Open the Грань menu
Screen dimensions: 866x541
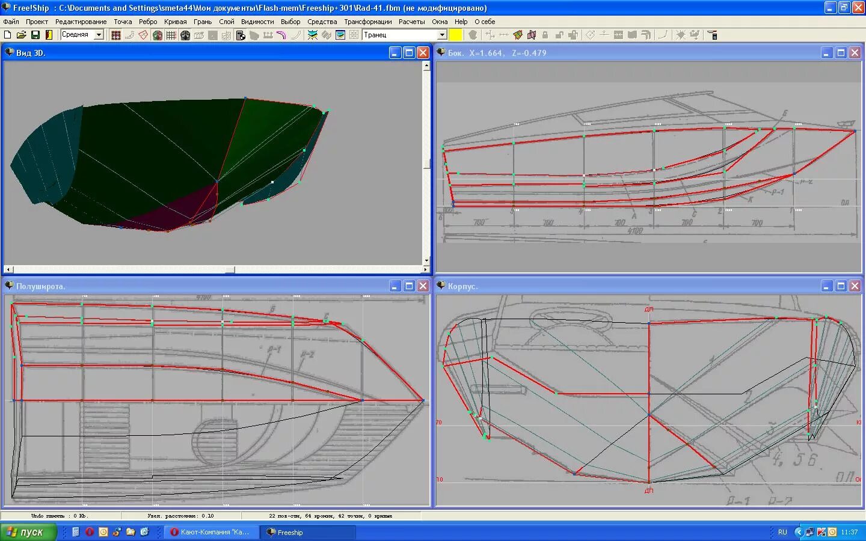pyautogui.click(x=203, y=22)
